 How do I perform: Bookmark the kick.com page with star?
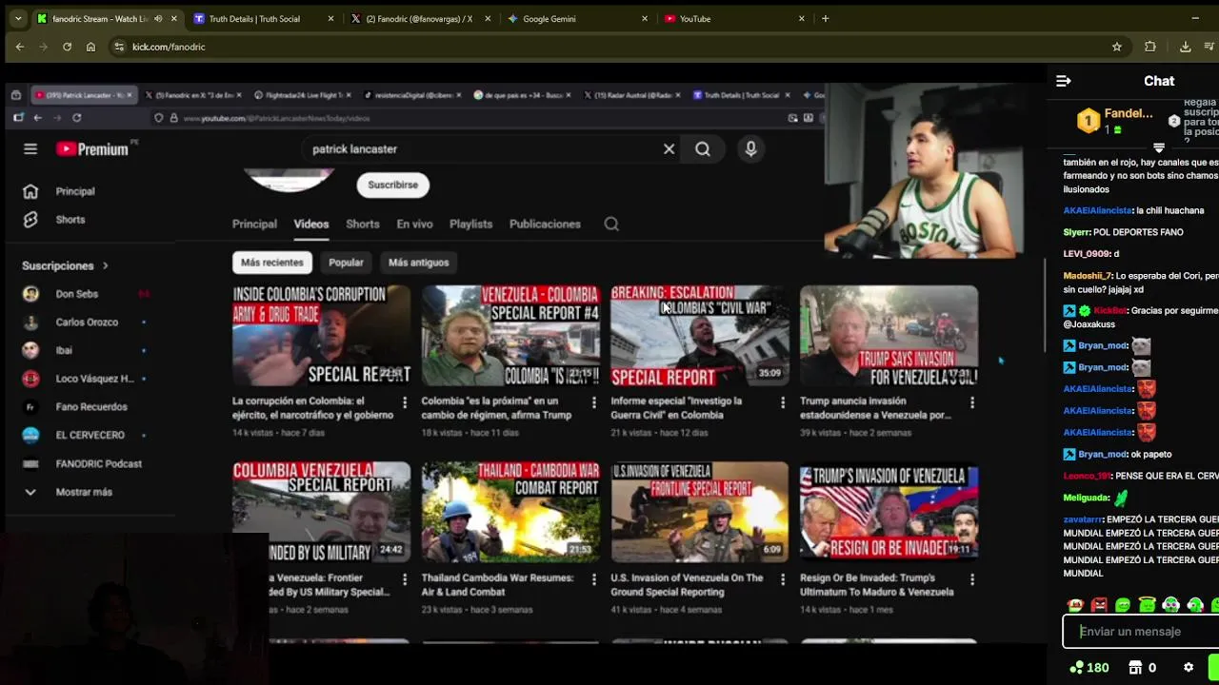point(1117,47)
